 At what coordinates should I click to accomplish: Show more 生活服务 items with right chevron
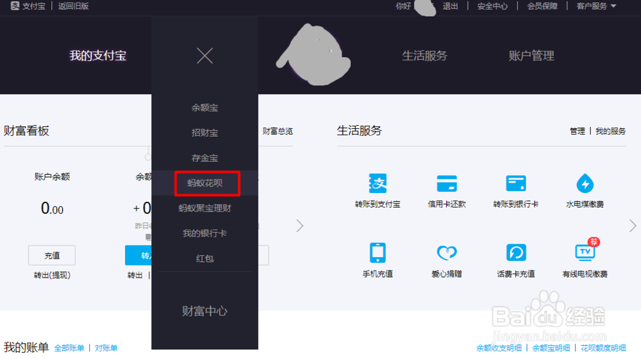pos(633,226)
